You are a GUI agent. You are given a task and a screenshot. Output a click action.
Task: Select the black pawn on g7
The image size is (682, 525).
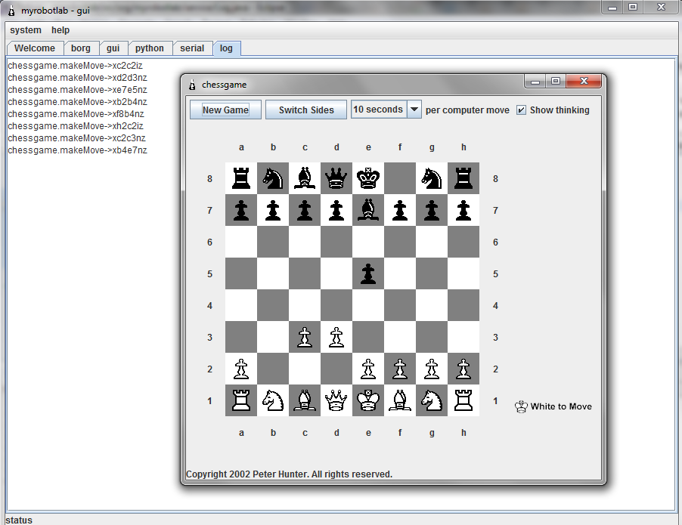click(432, 210)
